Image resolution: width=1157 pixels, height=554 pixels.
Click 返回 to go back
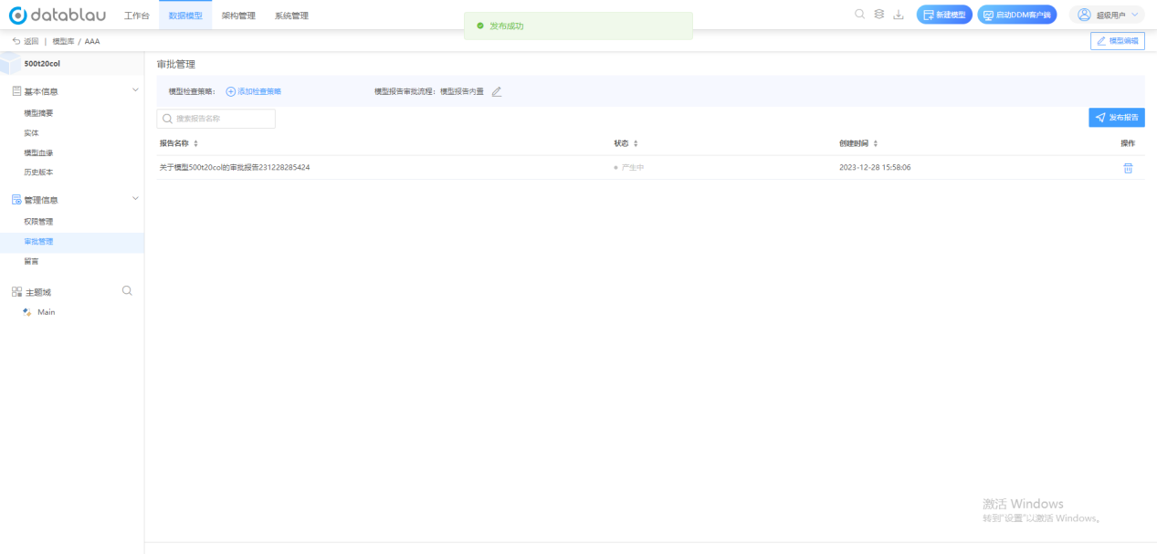(x=26, y=41)
